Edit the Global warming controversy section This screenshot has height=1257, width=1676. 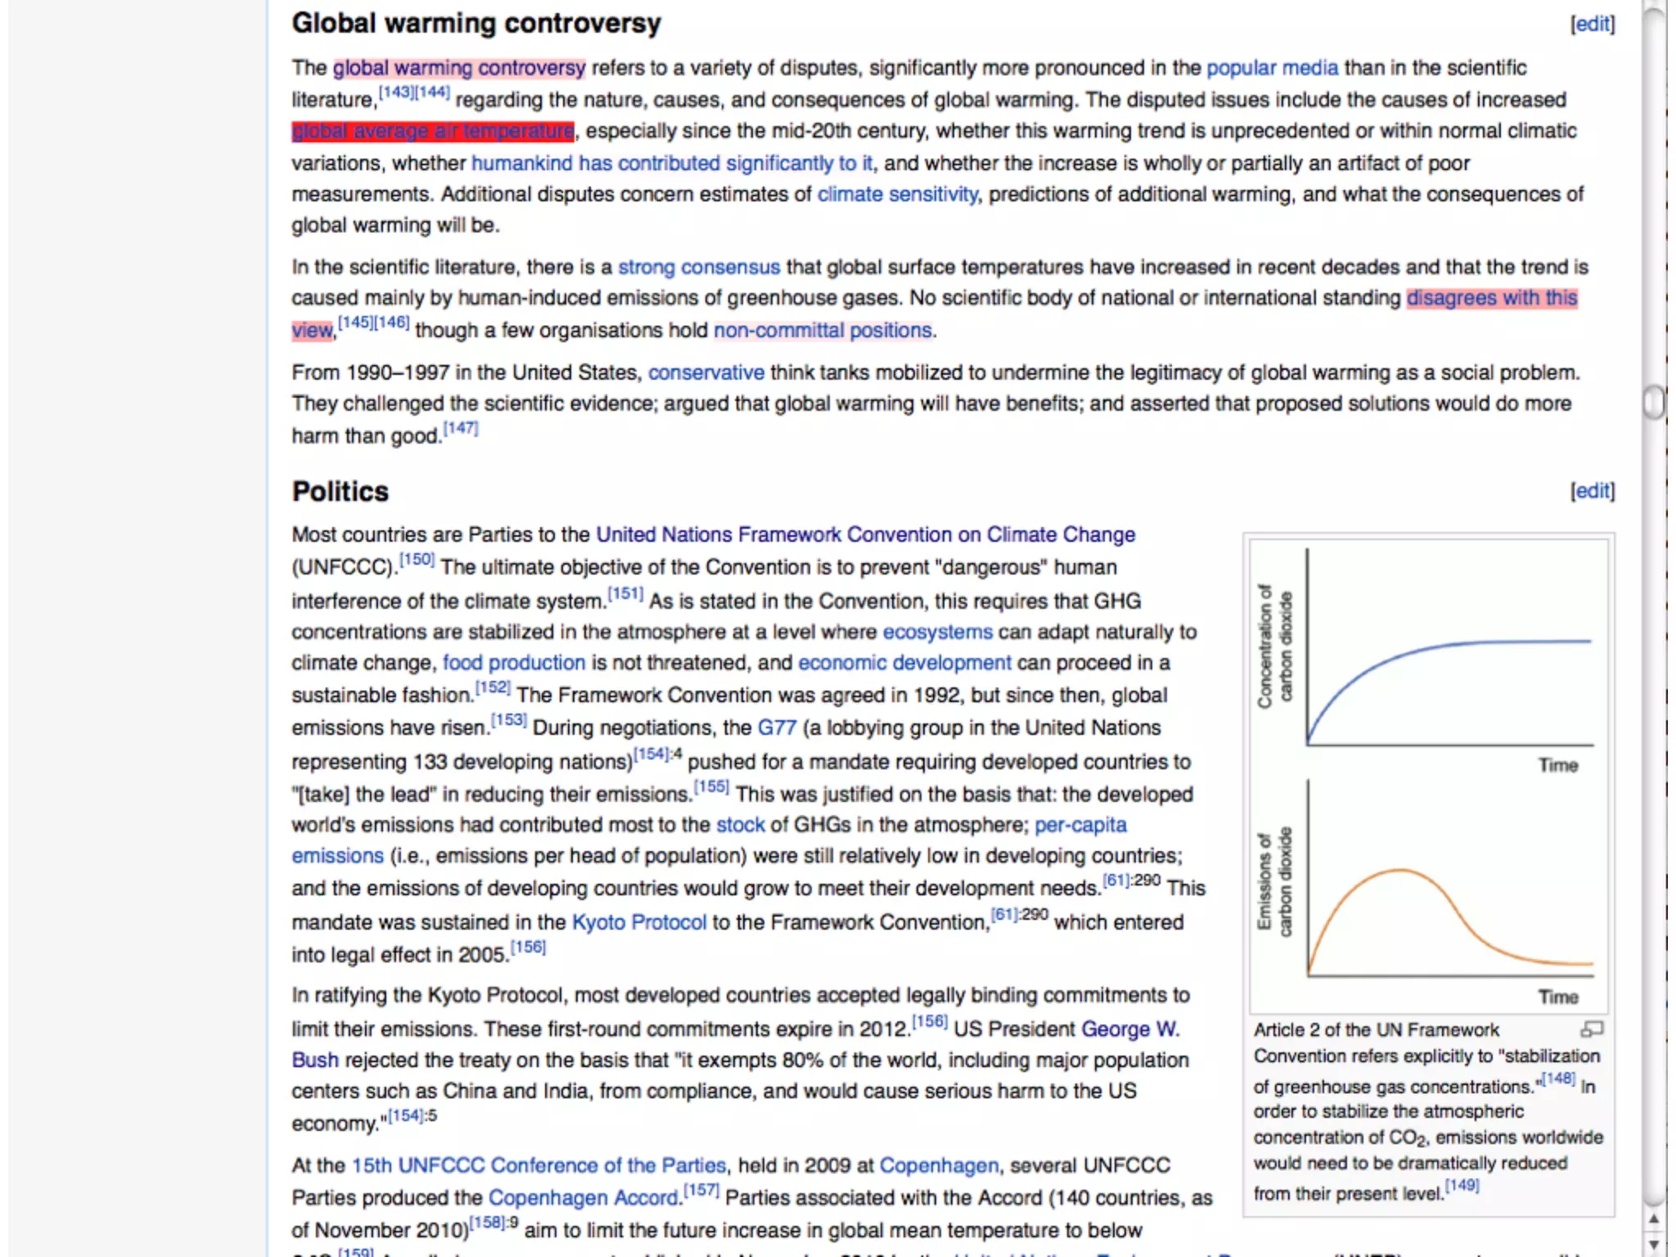tap(1592, 24)
